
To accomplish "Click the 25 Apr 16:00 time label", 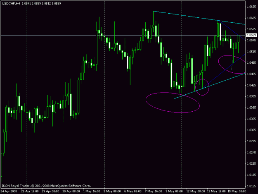I will [30, 192].
